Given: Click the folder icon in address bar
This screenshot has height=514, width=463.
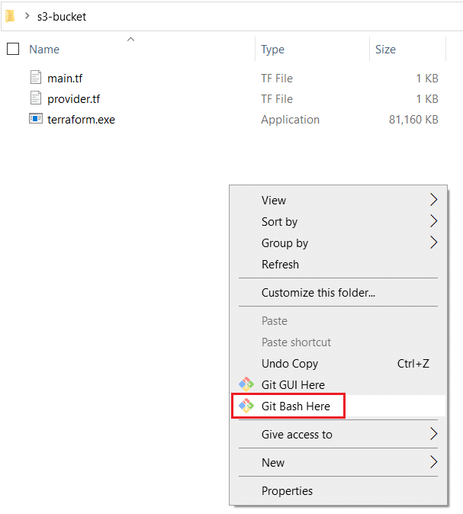Looking at the screenshot, I should pos(10,16).
